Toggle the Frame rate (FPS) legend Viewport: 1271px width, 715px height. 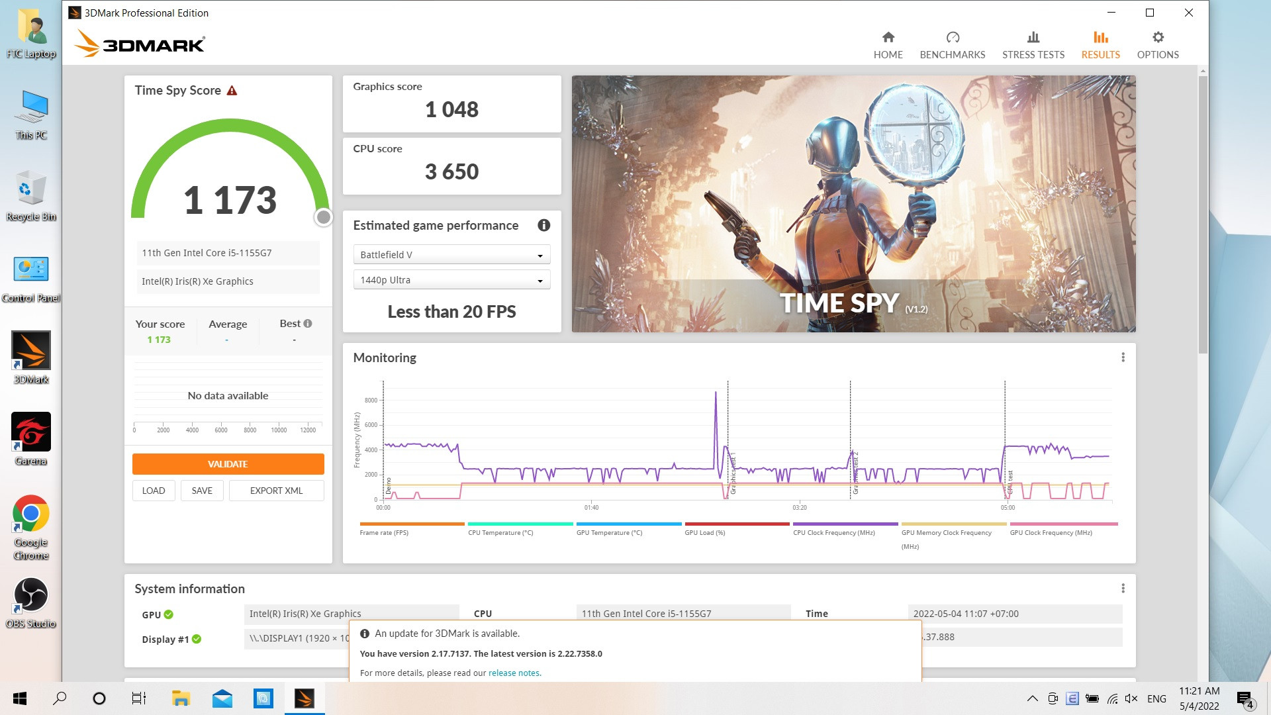[x=412, y=528]
